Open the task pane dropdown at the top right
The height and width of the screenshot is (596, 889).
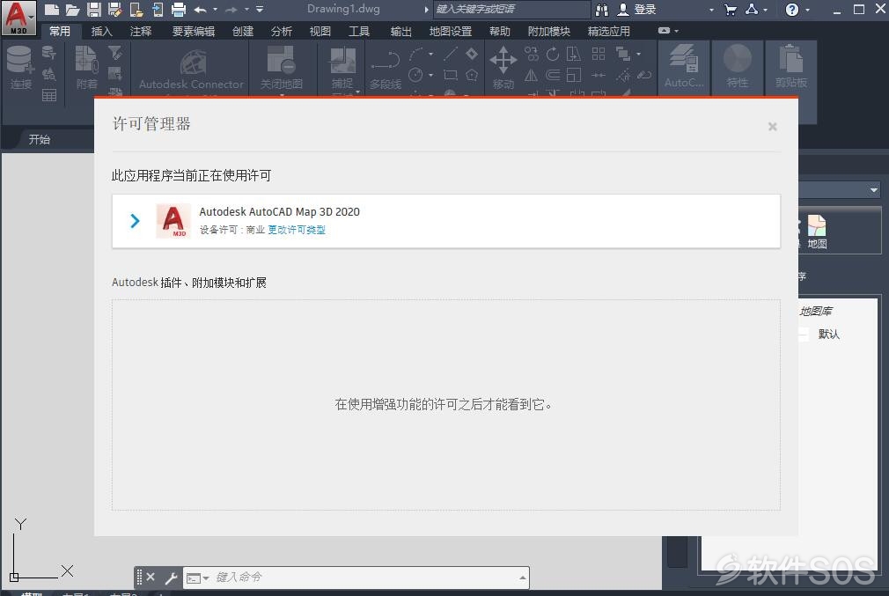point(874,190)
